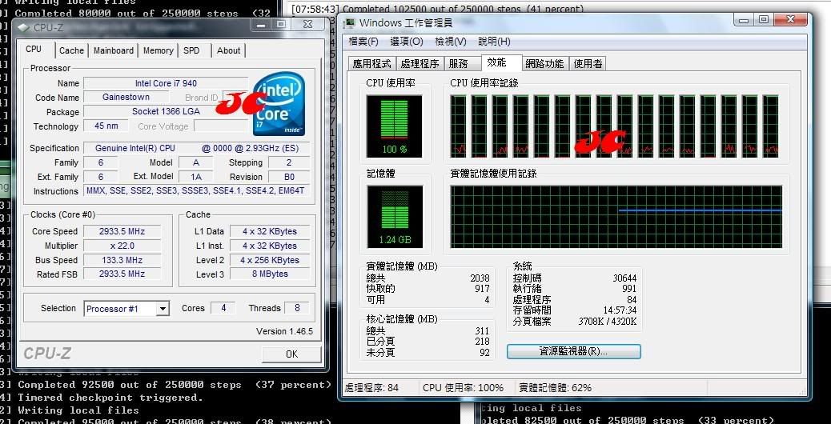Image resolution: width=831 pixels, height=424 pixels.
Task: Click the Technology value 45 nm
Action: tap(106, 126)
